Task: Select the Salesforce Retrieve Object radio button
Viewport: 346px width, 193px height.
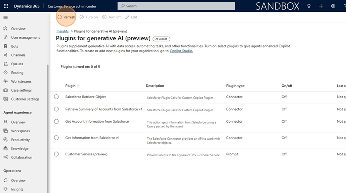Action: [x=57, y=97]
